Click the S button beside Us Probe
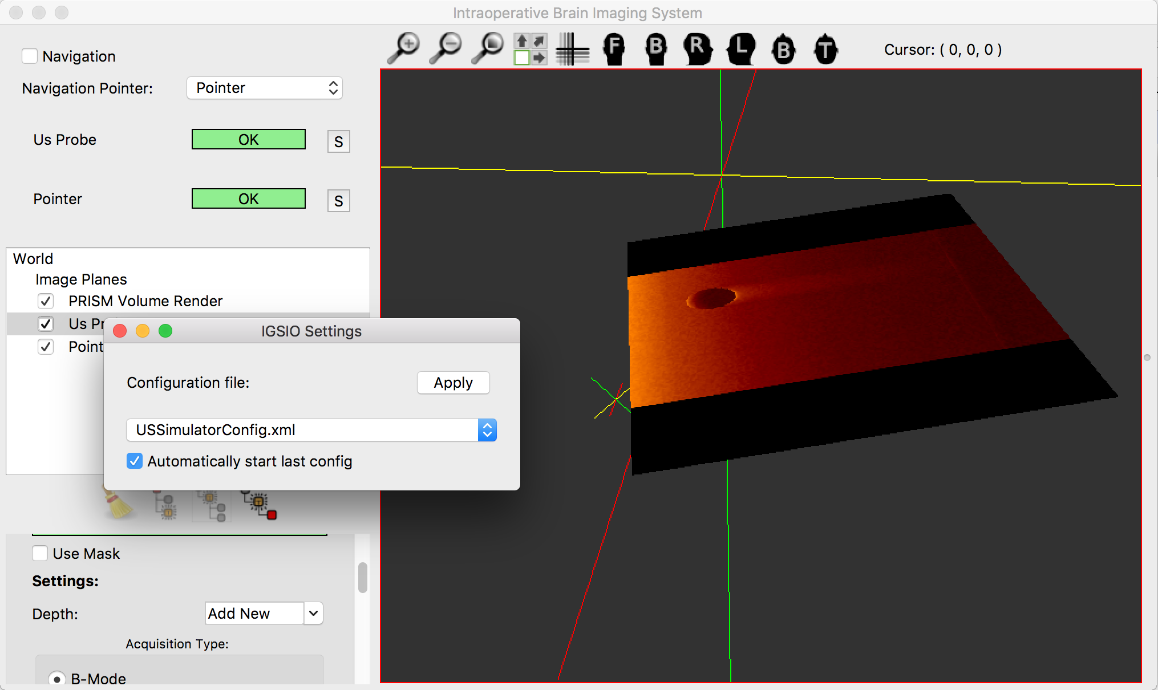 338,142
